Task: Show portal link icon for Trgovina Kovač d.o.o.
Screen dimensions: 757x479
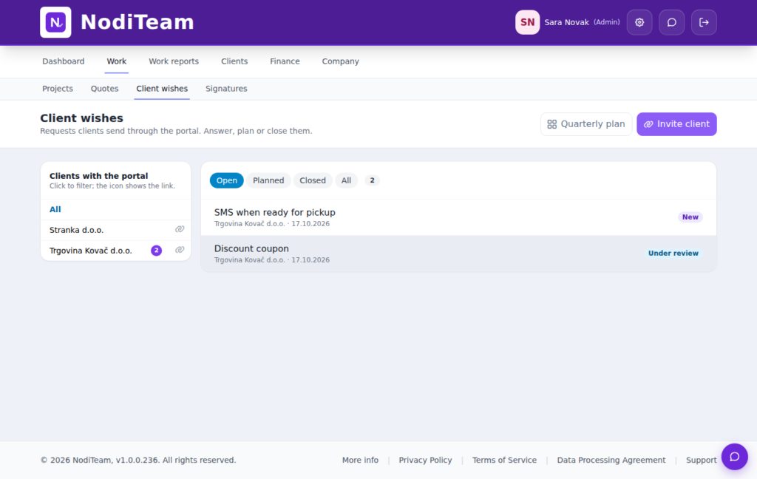Action: [180, 250]
